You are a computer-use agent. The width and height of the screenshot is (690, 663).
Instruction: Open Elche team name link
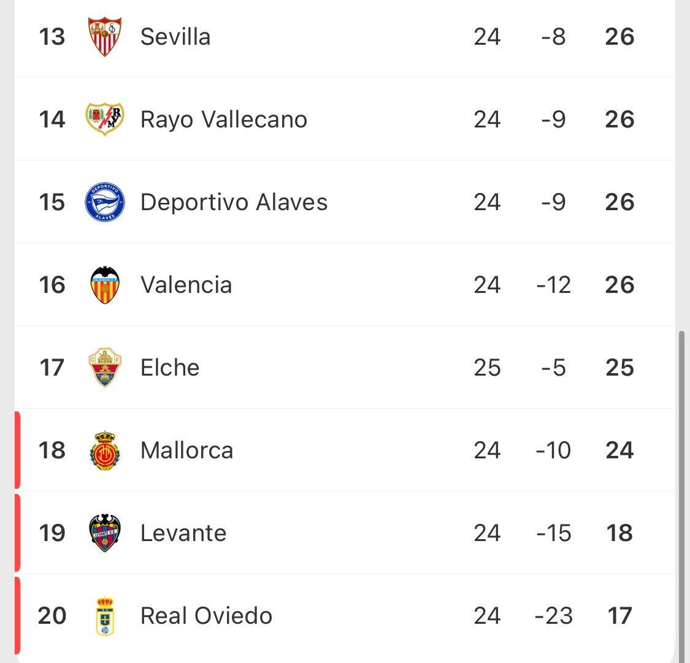pos(170,368)
